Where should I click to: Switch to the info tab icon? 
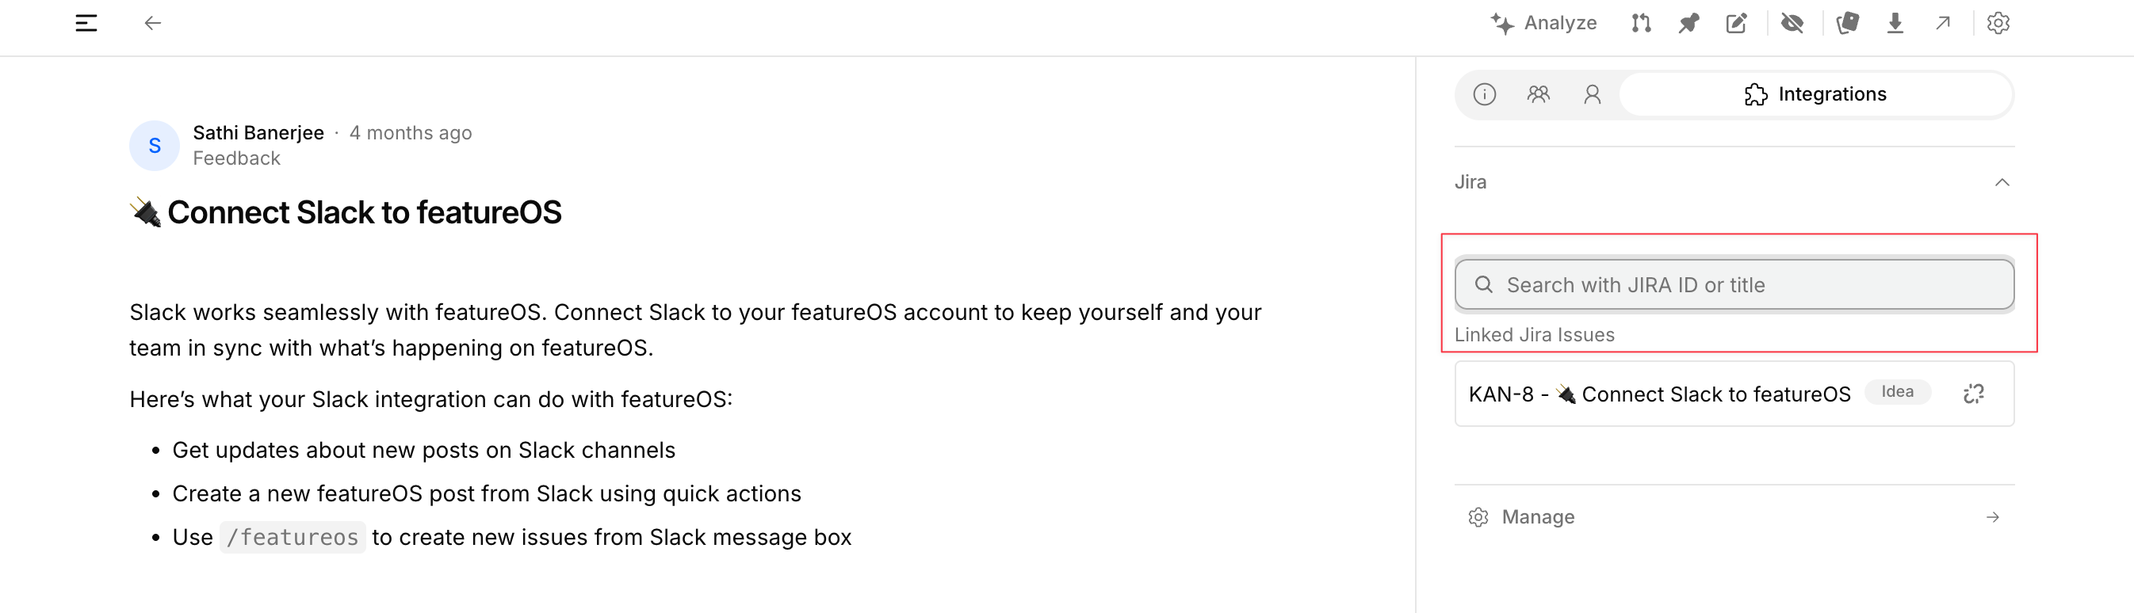coord(1485,94)
